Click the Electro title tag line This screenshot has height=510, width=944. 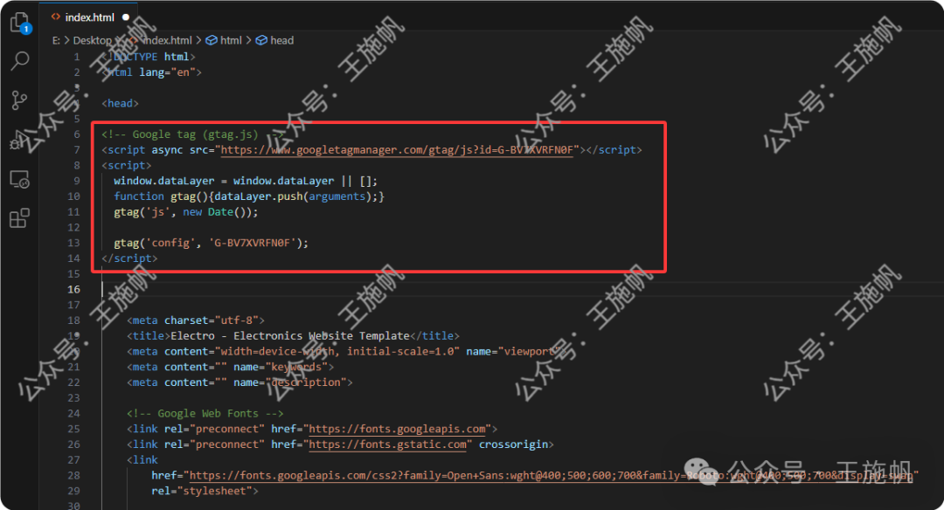[x=293, y=336]
